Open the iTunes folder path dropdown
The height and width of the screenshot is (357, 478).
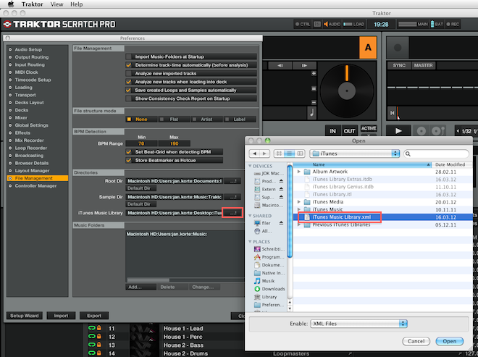click(x=355, y=154)
